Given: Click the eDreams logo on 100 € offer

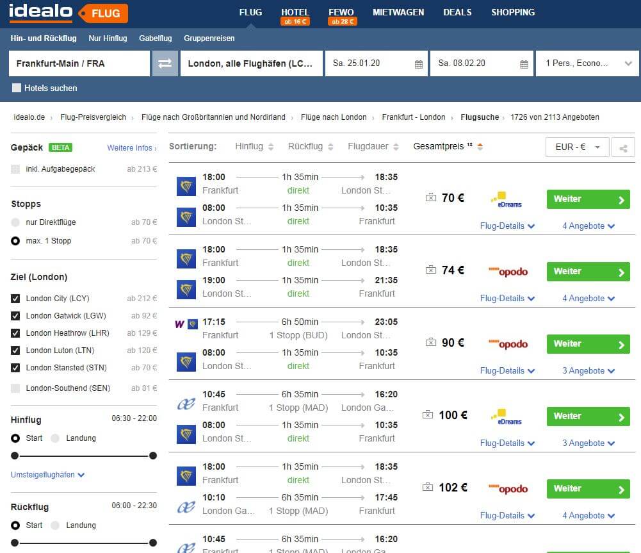Looking at the screenshot, I should pos(507,417).
